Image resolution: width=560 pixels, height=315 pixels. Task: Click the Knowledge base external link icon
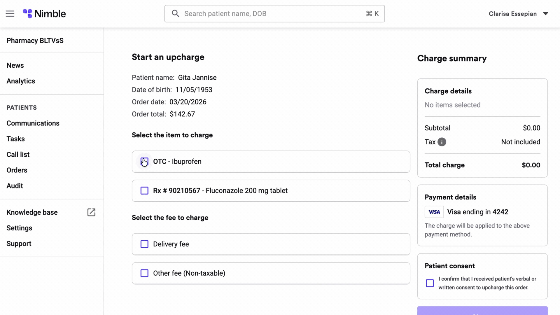(91, 212)
